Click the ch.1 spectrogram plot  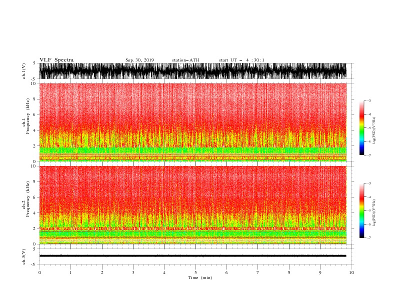[x=192, y=122]
